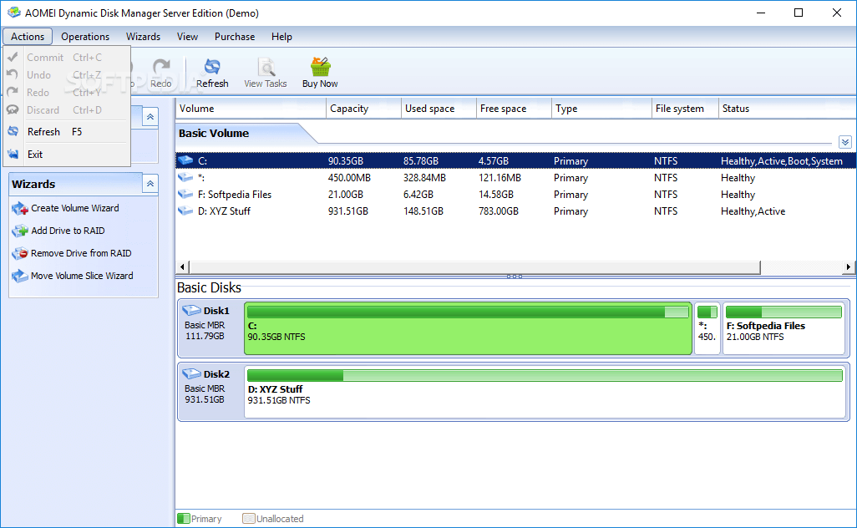Click the volume list horizontal scrollbar thumb
This screenshot has width=857, height=528.
(x=474, y=267)
